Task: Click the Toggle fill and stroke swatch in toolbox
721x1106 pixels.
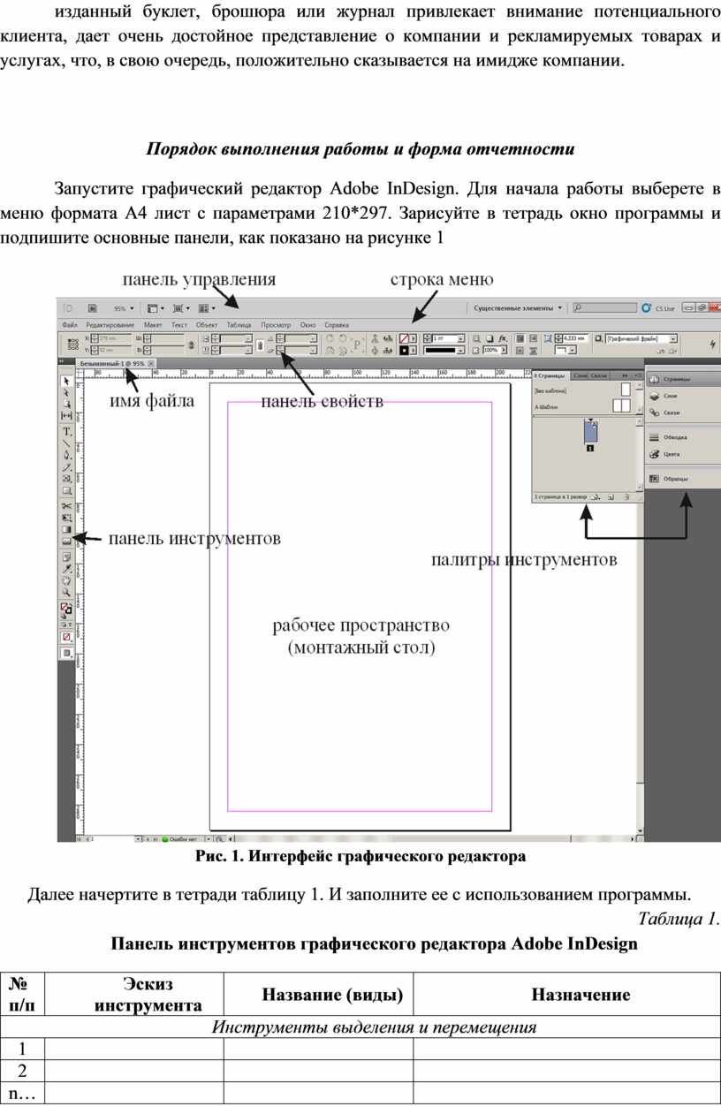Action: [66, 609]
